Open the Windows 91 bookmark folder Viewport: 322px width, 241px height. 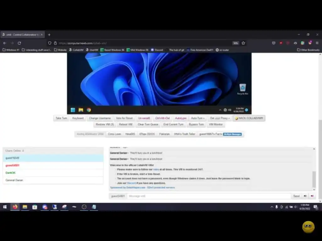11,50
